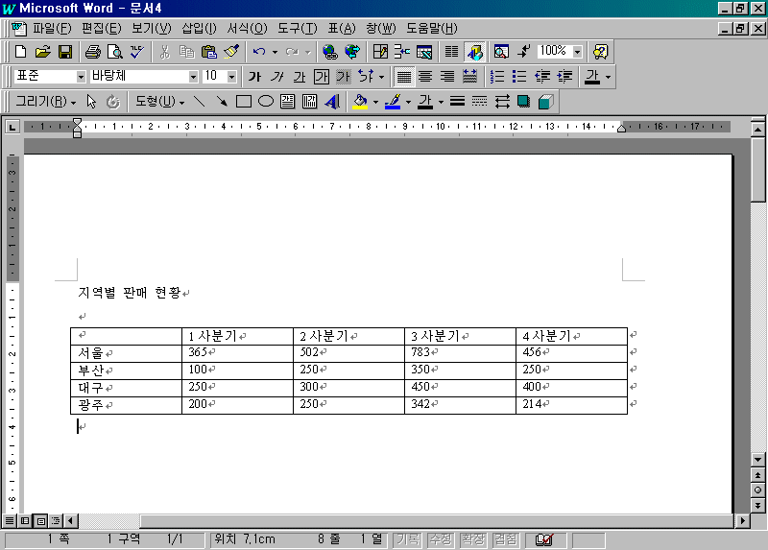
Task: Insert hyperlink globe icon
Action: (x=330, y=52)
